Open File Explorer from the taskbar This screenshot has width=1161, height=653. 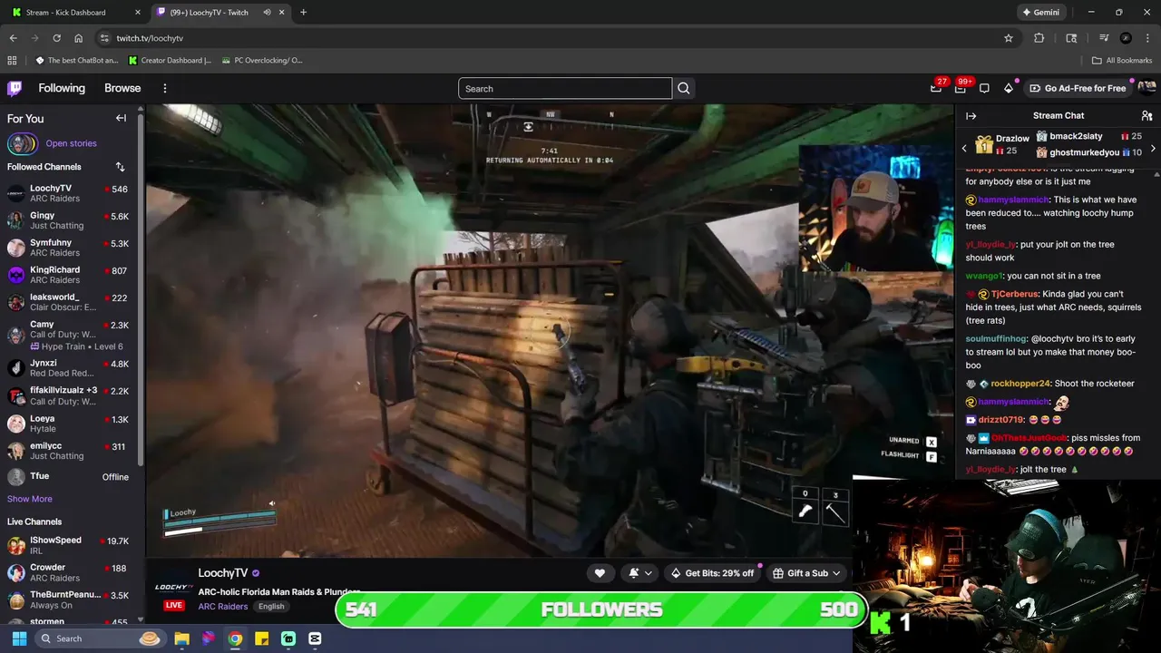(x=181, y=638)
